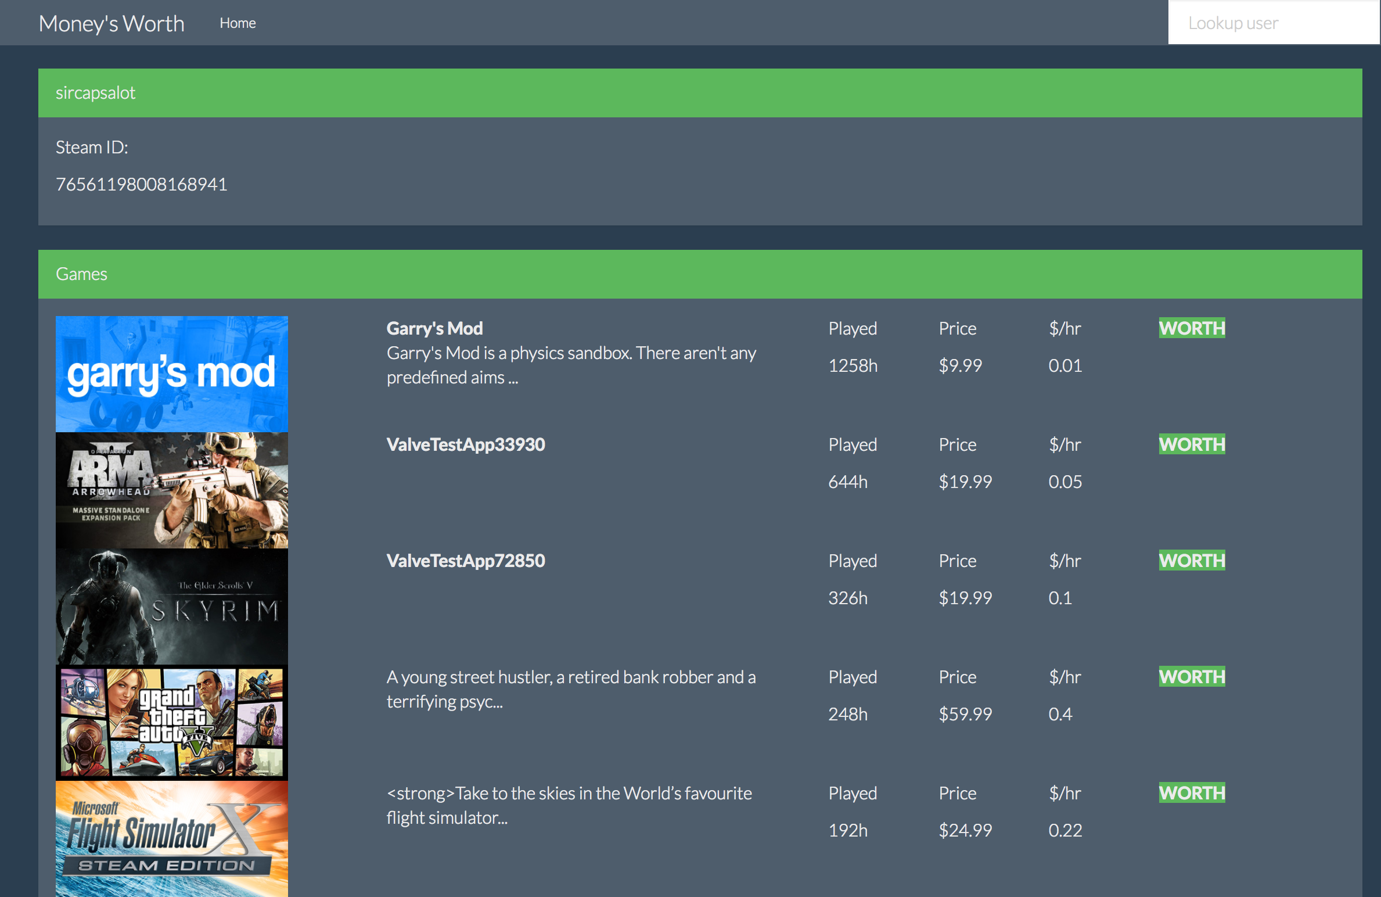The height and width of the screenshot is (897, 1381).
Task: Click the WORTH badge in Flight Simulator row
Action: click(x=1192, y=793)
